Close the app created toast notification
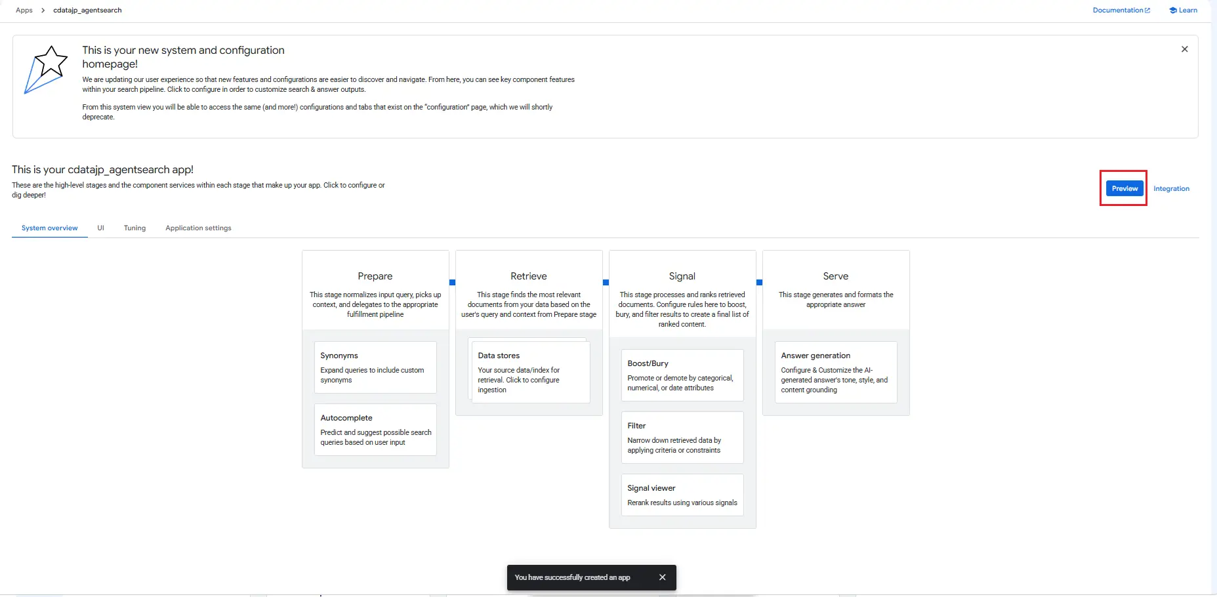1217x597 pixels. [663, 577]
